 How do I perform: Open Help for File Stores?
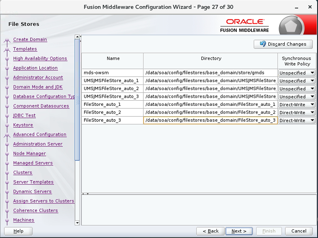18,231
